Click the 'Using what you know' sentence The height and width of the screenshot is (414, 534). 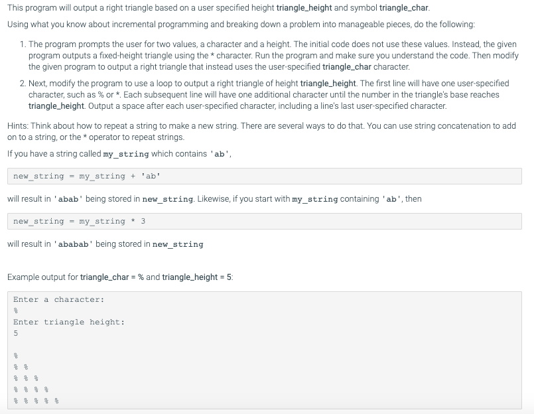pos(241,25)
